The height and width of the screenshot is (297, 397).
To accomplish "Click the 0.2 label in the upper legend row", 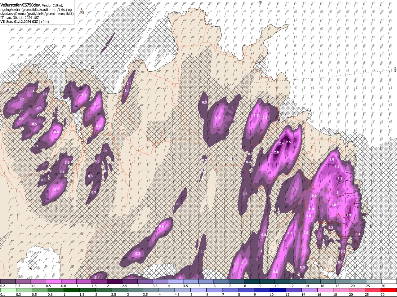I will pos(2,286).
